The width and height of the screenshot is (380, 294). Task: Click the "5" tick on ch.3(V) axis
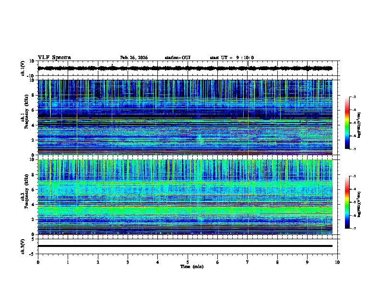pyautogui.click(x=33, y=239)
